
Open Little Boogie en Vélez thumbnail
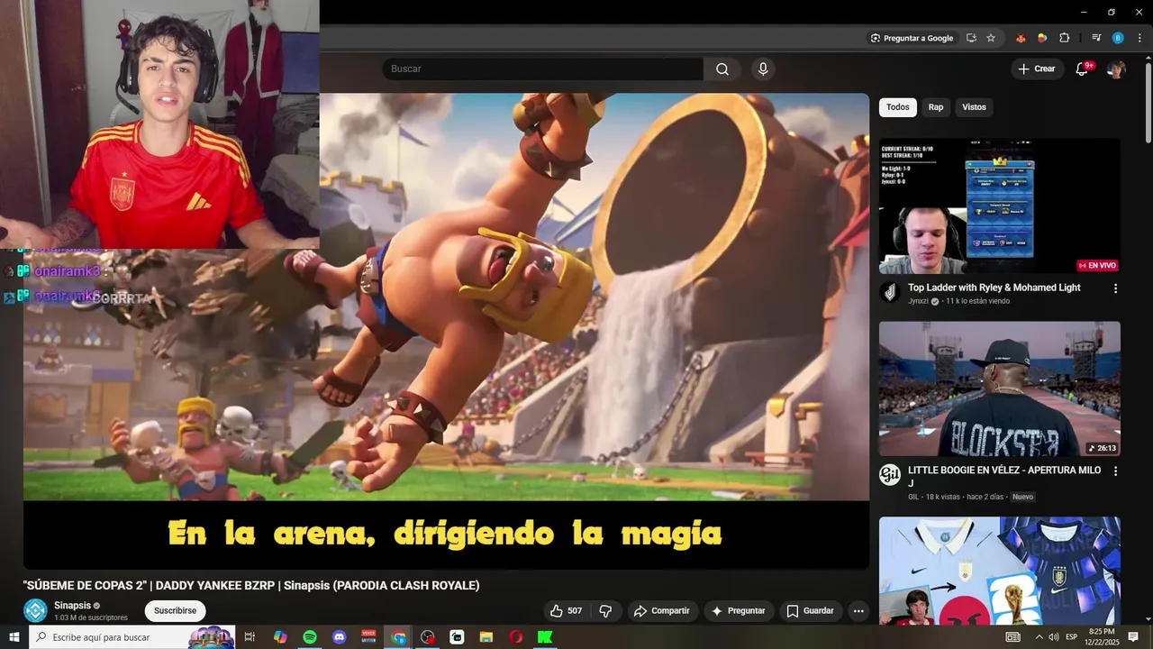pos(1000,388)
